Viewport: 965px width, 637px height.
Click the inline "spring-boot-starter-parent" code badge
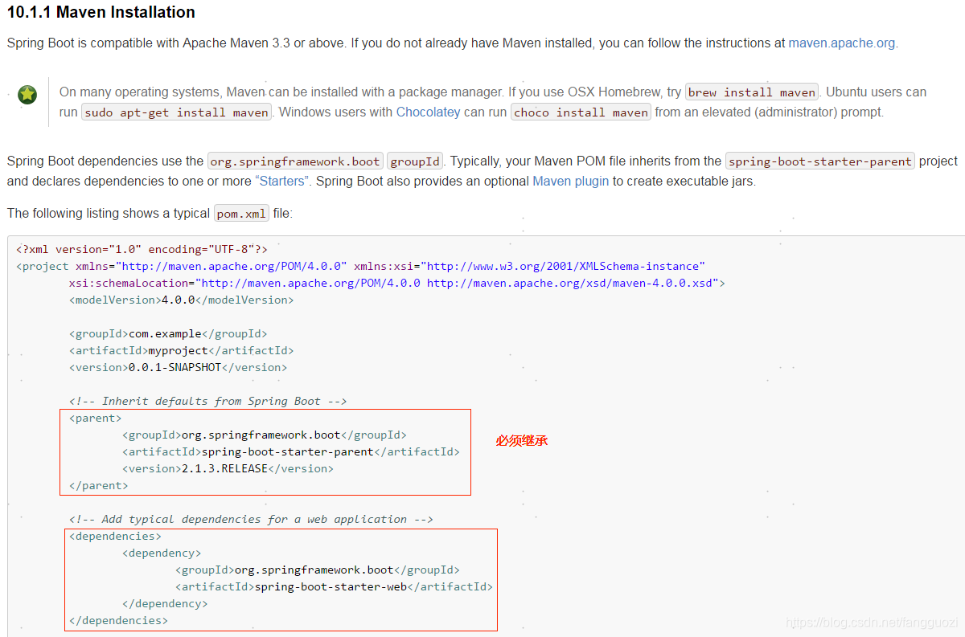pyautogui.click(x=820, y=161)
